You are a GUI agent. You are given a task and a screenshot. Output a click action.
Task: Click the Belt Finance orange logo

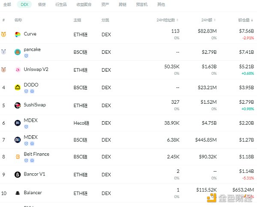(x=18, y=157)
